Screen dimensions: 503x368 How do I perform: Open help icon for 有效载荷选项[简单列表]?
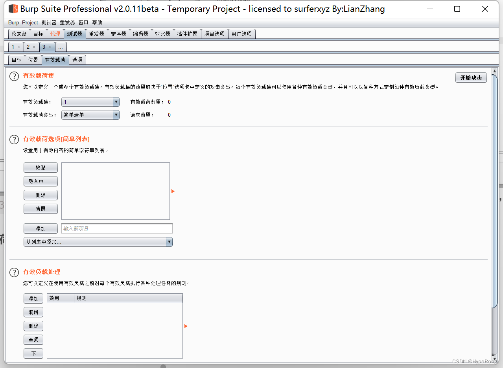pyautogui.click(x=14, y=140)
